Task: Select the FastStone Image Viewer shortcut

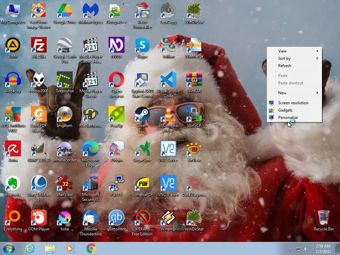Action: point(39,16)
